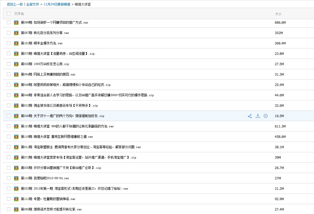This screenshot has height=214, width=314.
Task: Go back via 返回上一级 link
Action: click(x=15, y=5)
